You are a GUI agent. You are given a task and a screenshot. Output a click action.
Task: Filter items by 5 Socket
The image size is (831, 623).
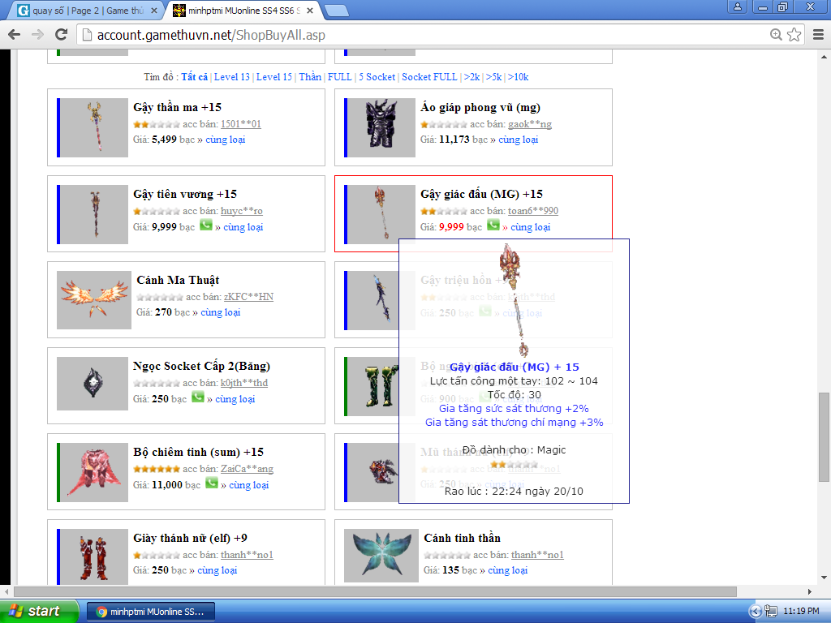coord(377,77)
